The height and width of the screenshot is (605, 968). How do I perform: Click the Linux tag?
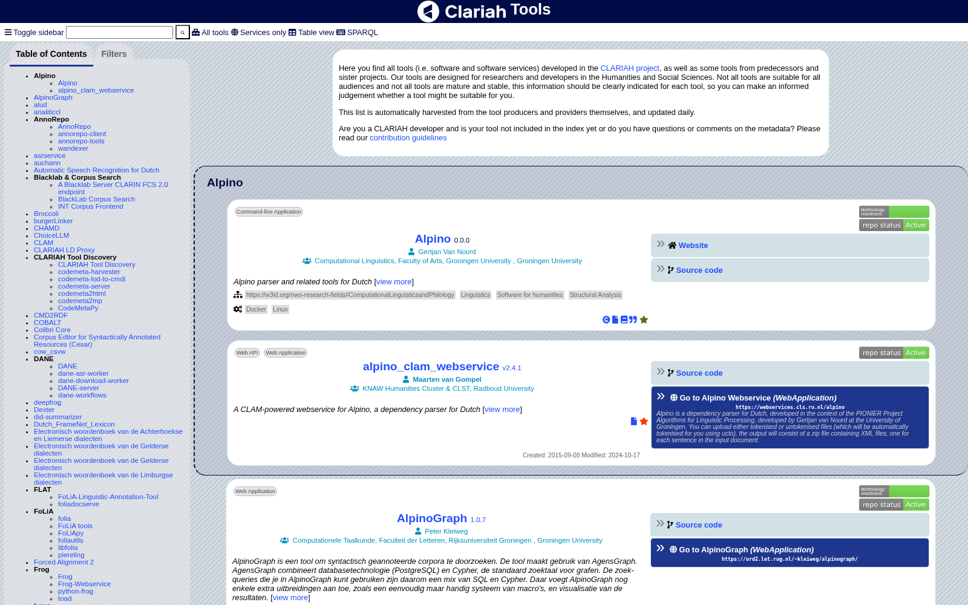(280, 309)
